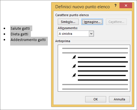Open the Simbolo... symbol picker
Screen dimensions: 137x110
(x=68, y=22)
